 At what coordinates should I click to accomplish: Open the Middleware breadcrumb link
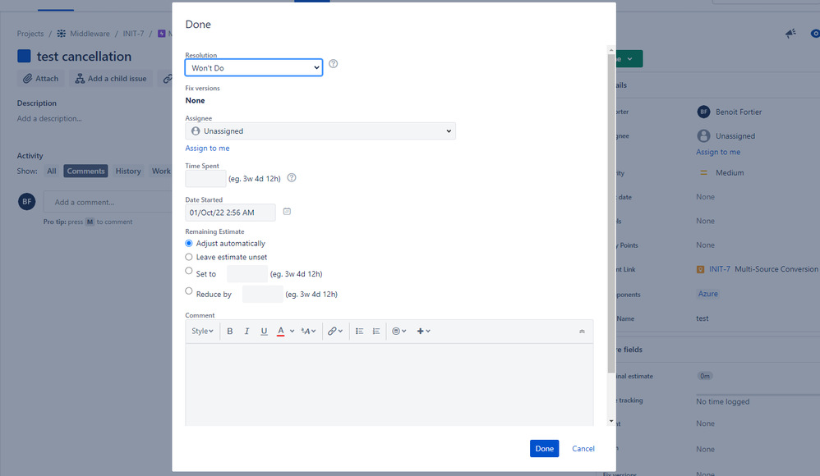click(90, 34)
